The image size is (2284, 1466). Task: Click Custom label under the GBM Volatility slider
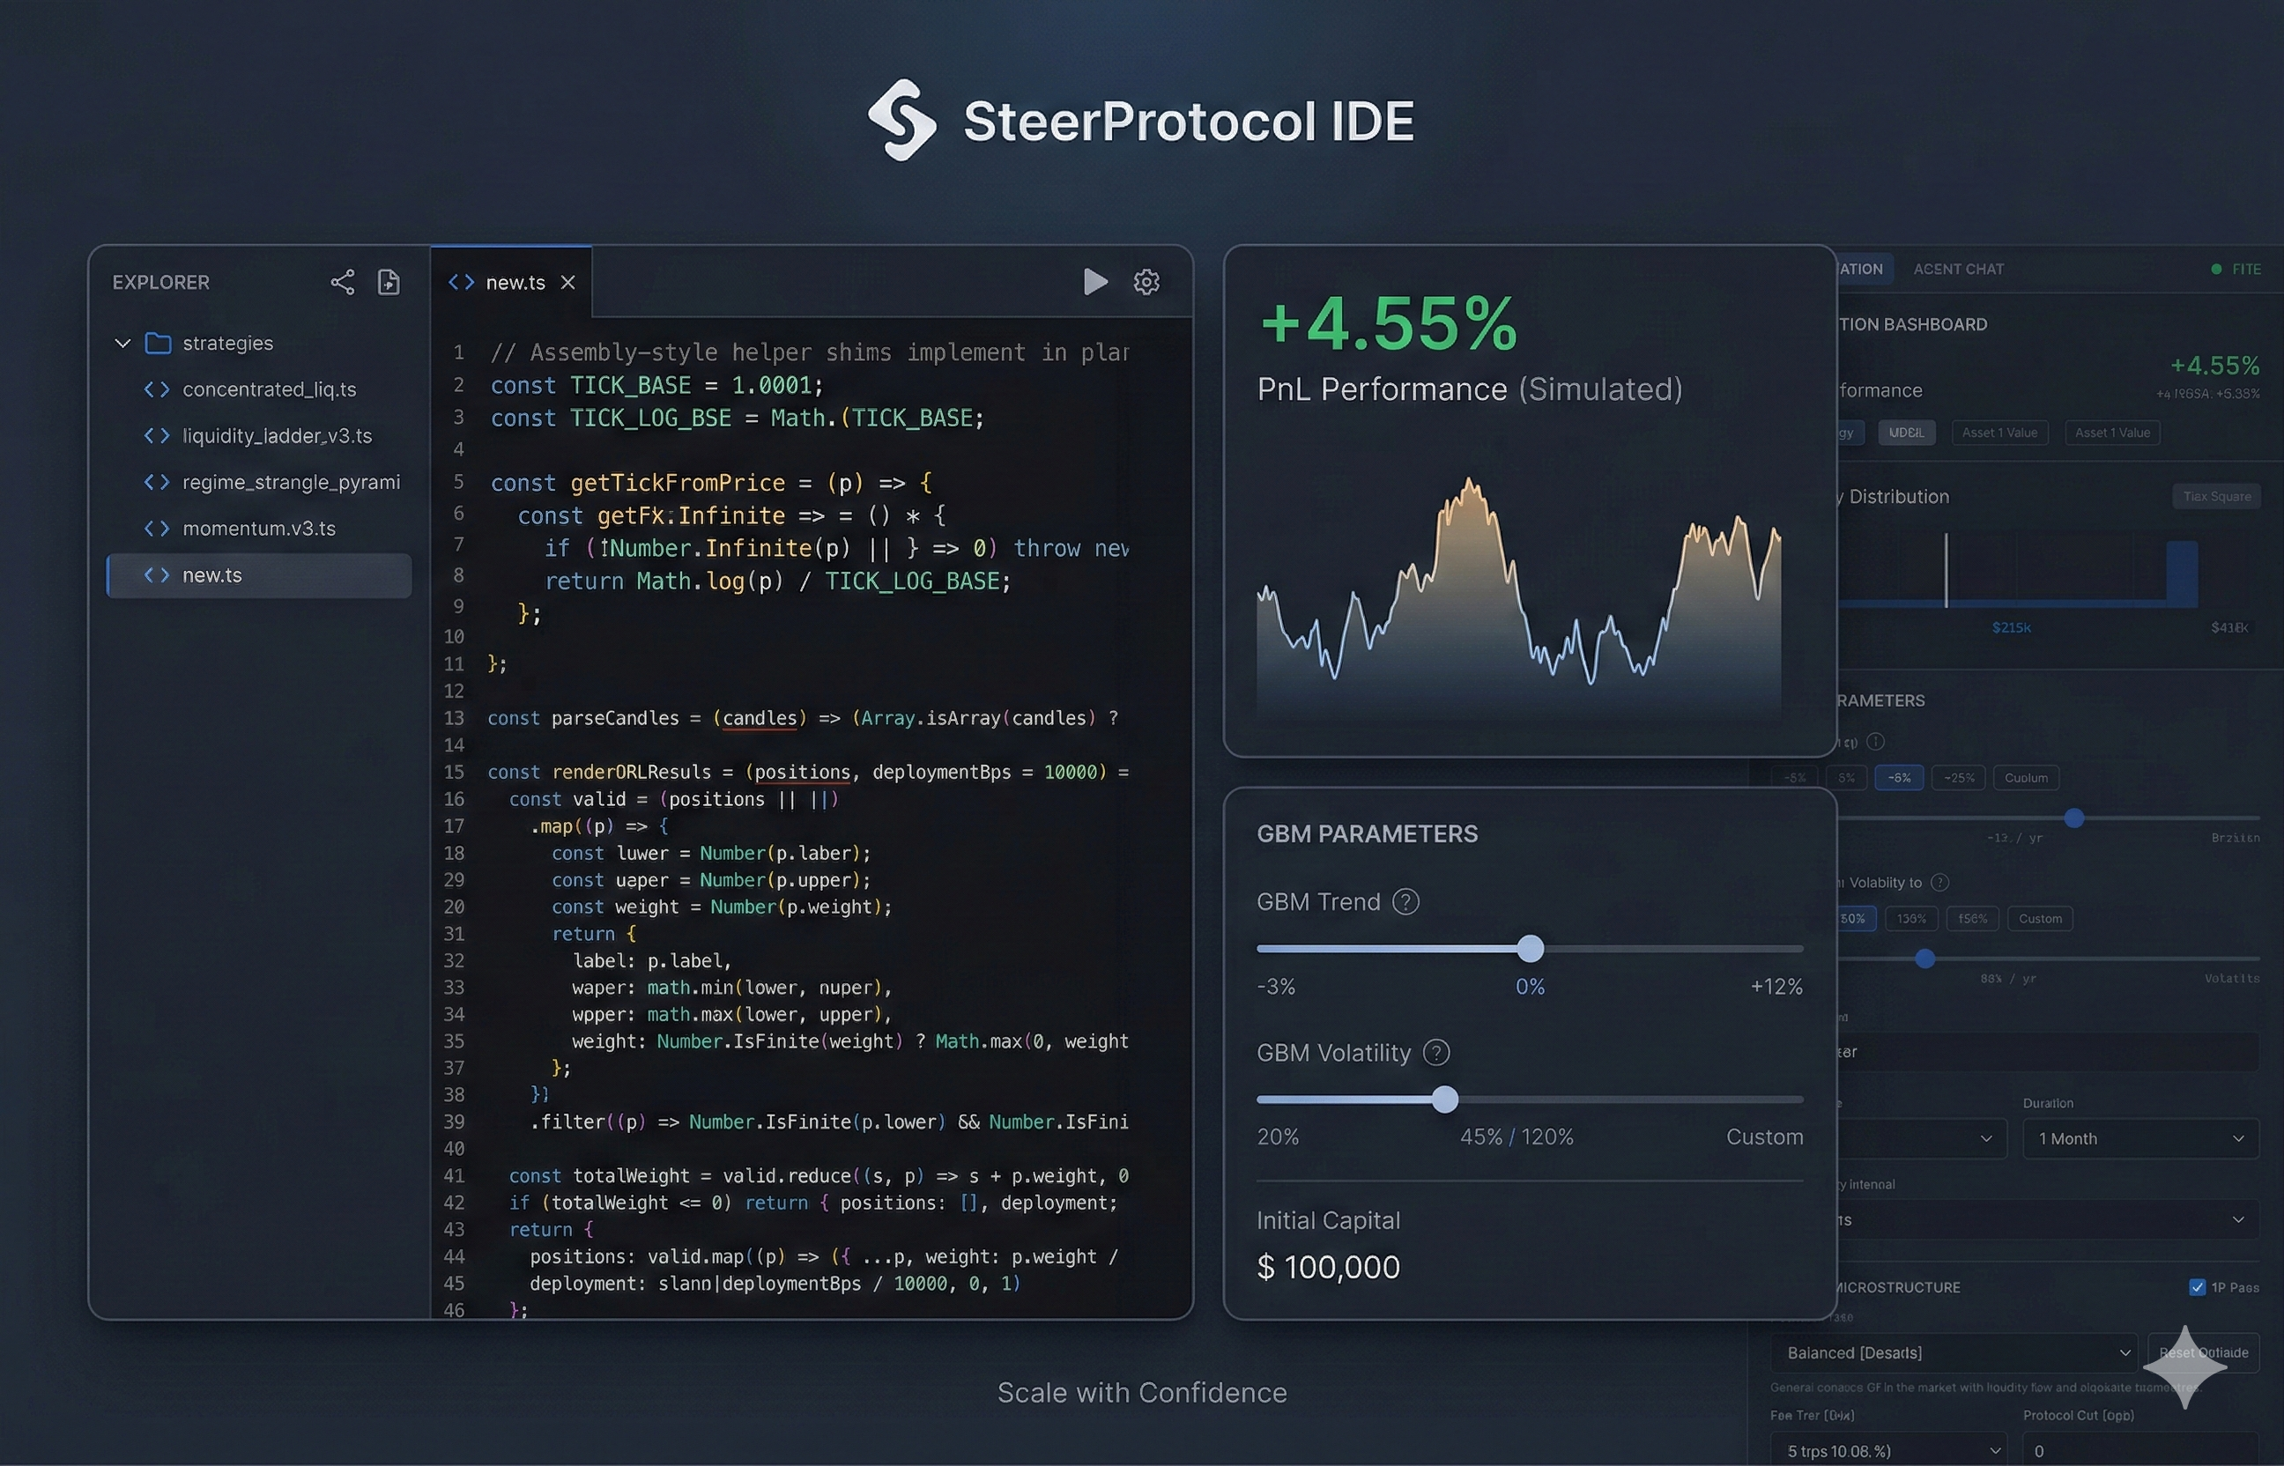(1764, 1137)
